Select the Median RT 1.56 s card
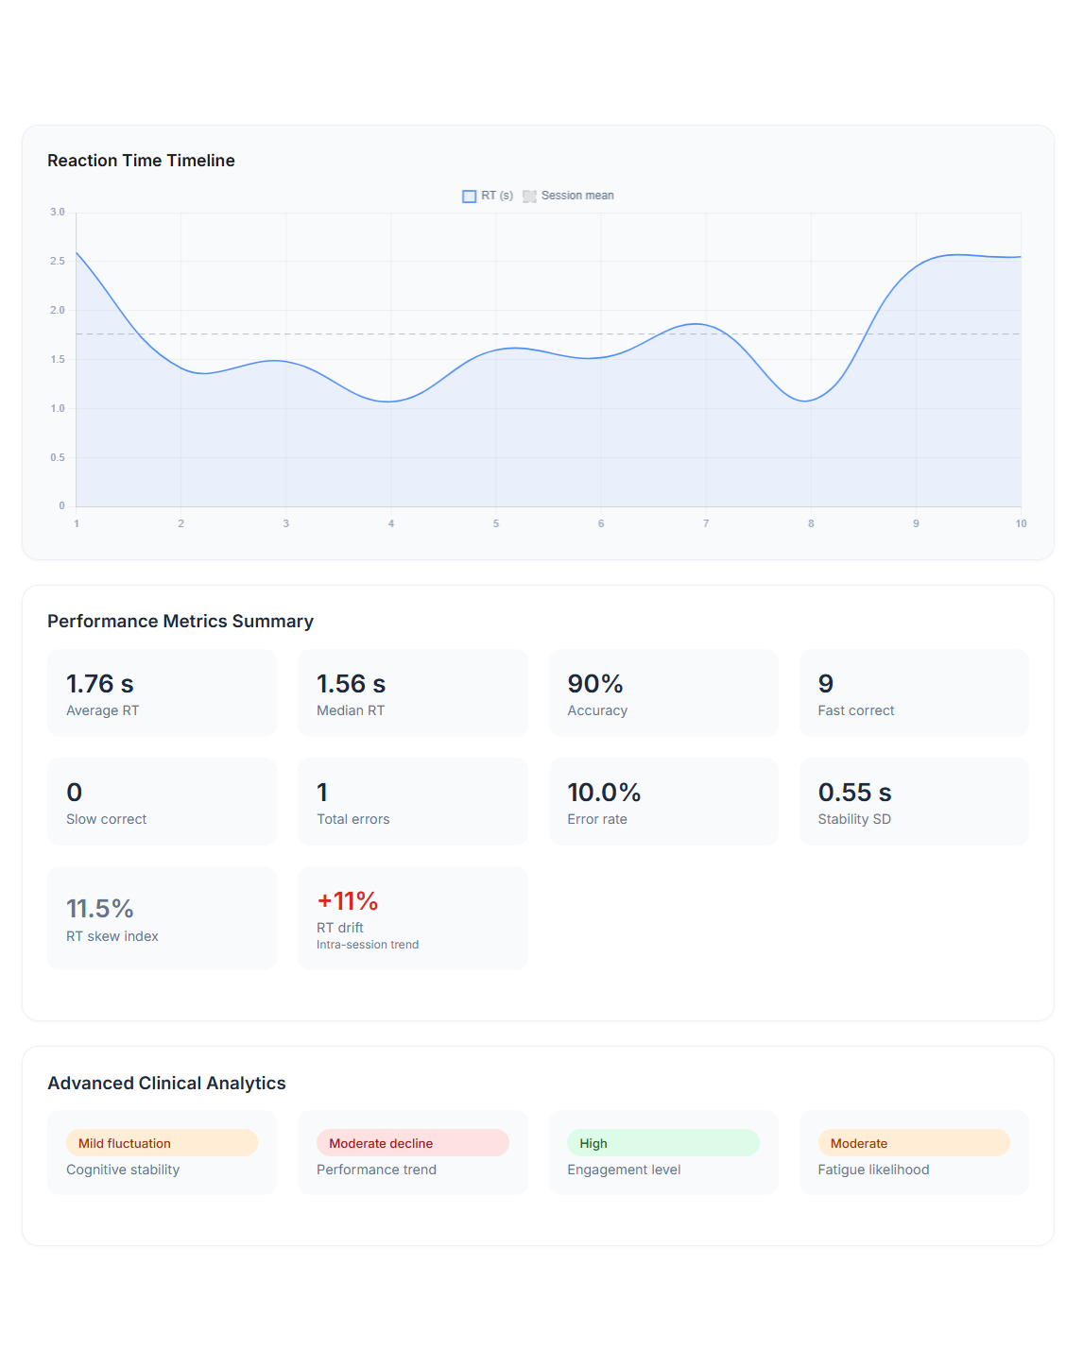Screen dimensions: 1066x1367 tap(412, 692)
